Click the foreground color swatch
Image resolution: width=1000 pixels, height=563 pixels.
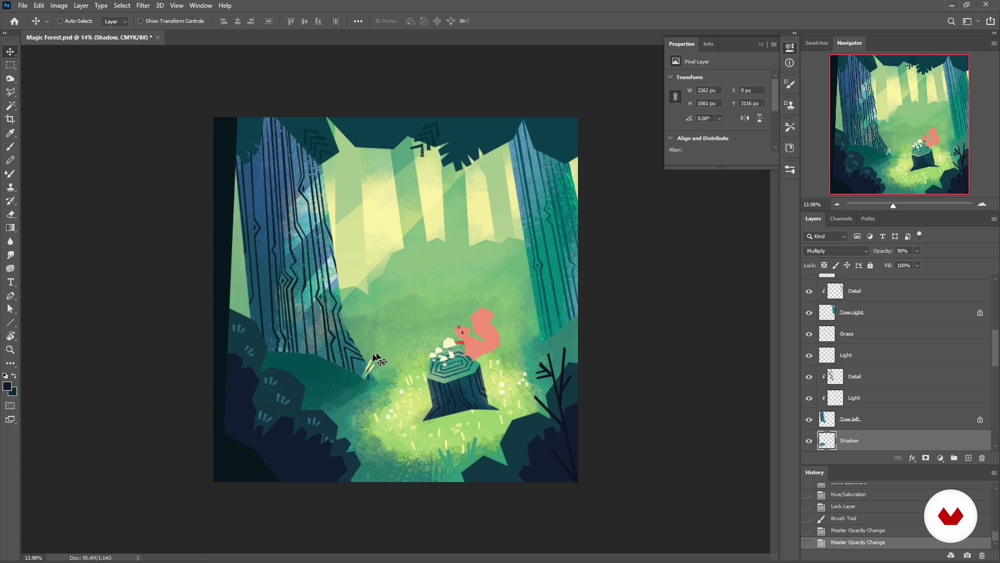7,386
